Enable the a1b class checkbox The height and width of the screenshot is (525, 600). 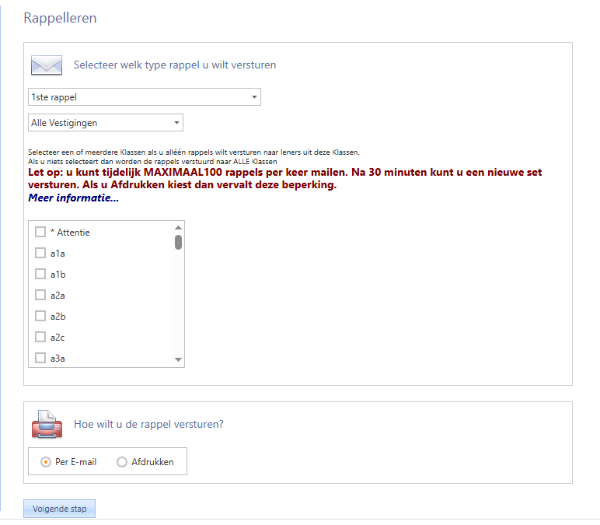pyautogui.click(x=40, y=274)
